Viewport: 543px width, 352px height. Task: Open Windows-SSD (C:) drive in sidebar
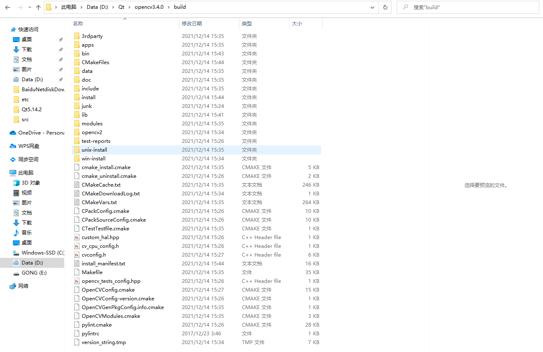point(43,253)
